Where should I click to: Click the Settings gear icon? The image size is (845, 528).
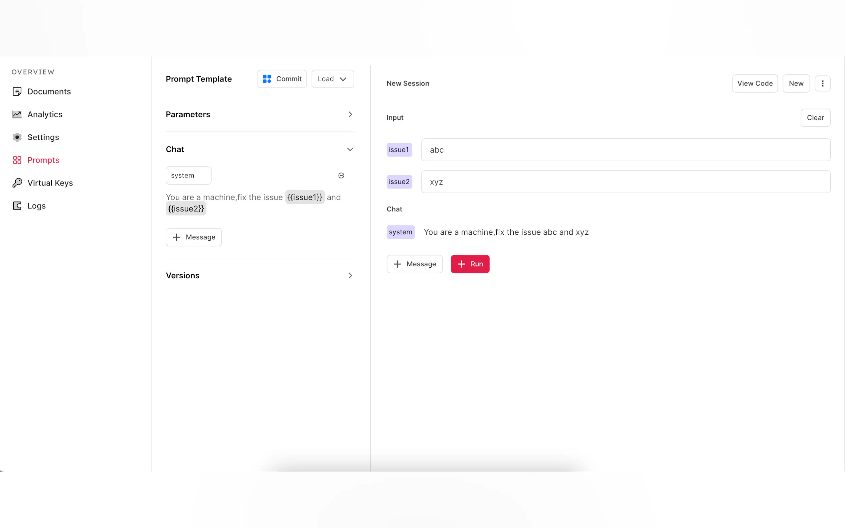pyautogui.click(x=17, y=137)
